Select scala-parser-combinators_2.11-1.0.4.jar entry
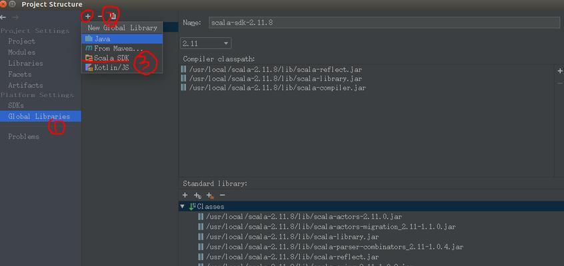 click(331, 247)
